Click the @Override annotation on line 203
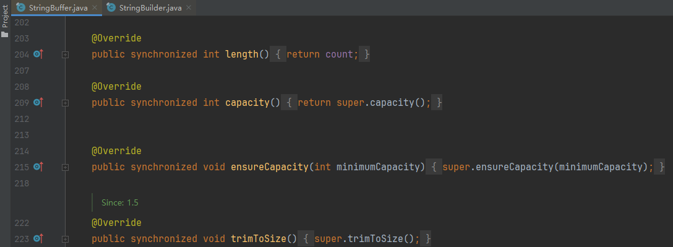This screenshot has height=247, width=673. point(116,38)
